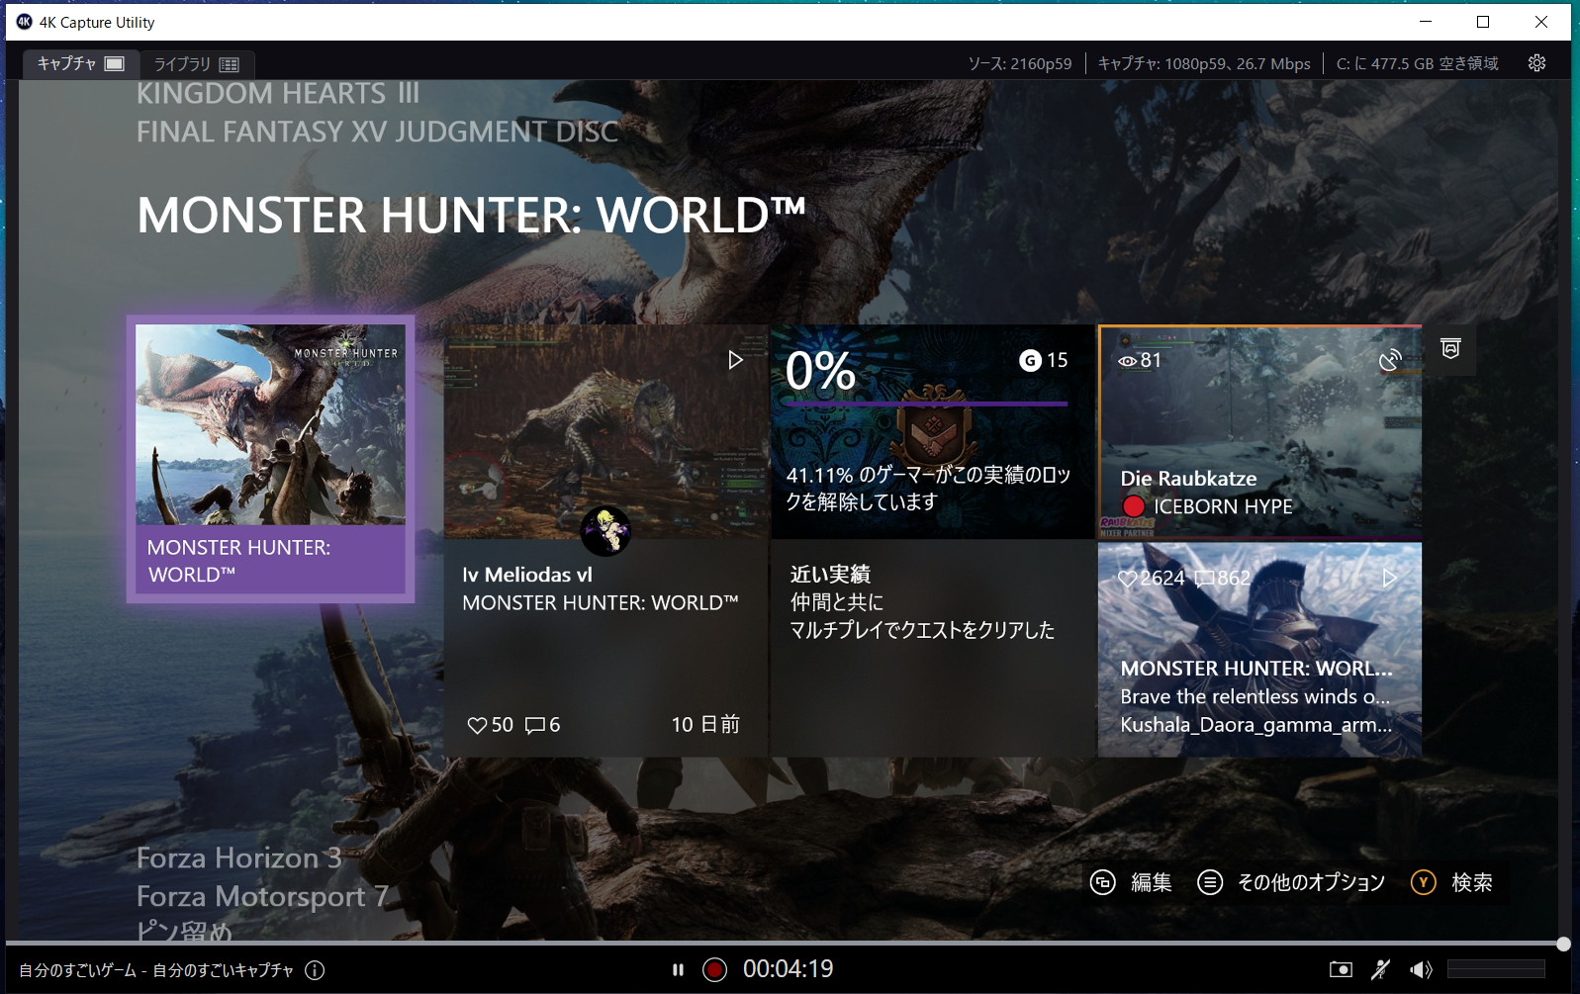Select the MONSTER HUNTER: WORLD game tile
Image resolution: width=1580 pixels, height=994 pixels.
tap(270, 459)
